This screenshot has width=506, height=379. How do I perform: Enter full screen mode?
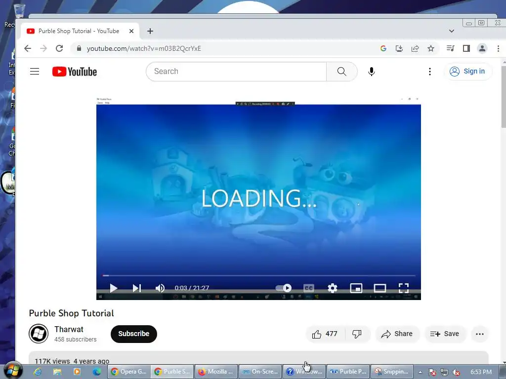(404, 288)
